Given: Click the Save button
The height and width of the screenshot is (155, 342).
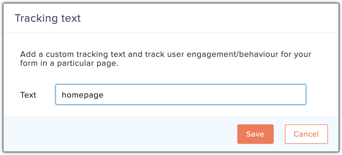Looking at the screenshot, I should (x=255, y=134).
